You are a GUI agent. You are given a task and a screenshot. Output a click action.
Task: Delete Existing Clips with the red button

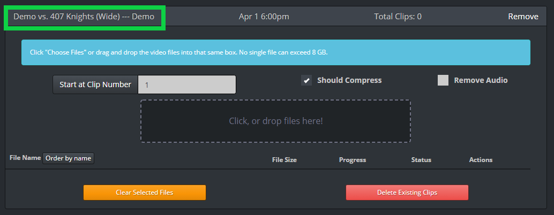407,193
